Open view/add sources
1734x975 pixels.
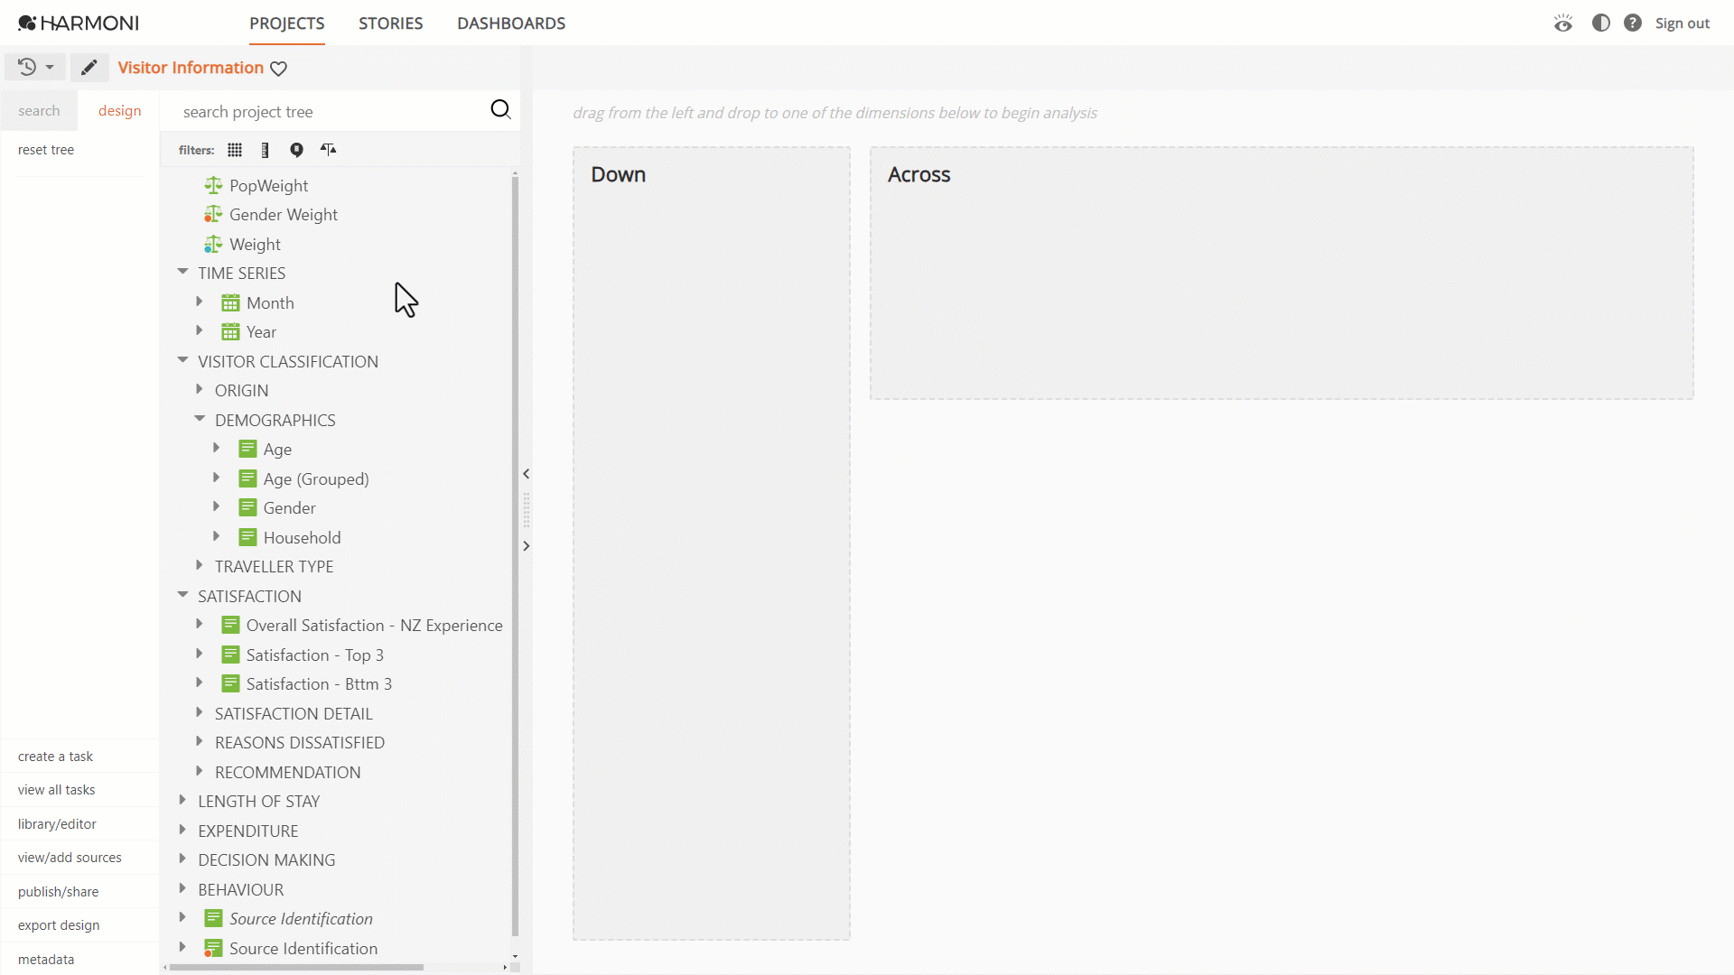coord(70,858)
